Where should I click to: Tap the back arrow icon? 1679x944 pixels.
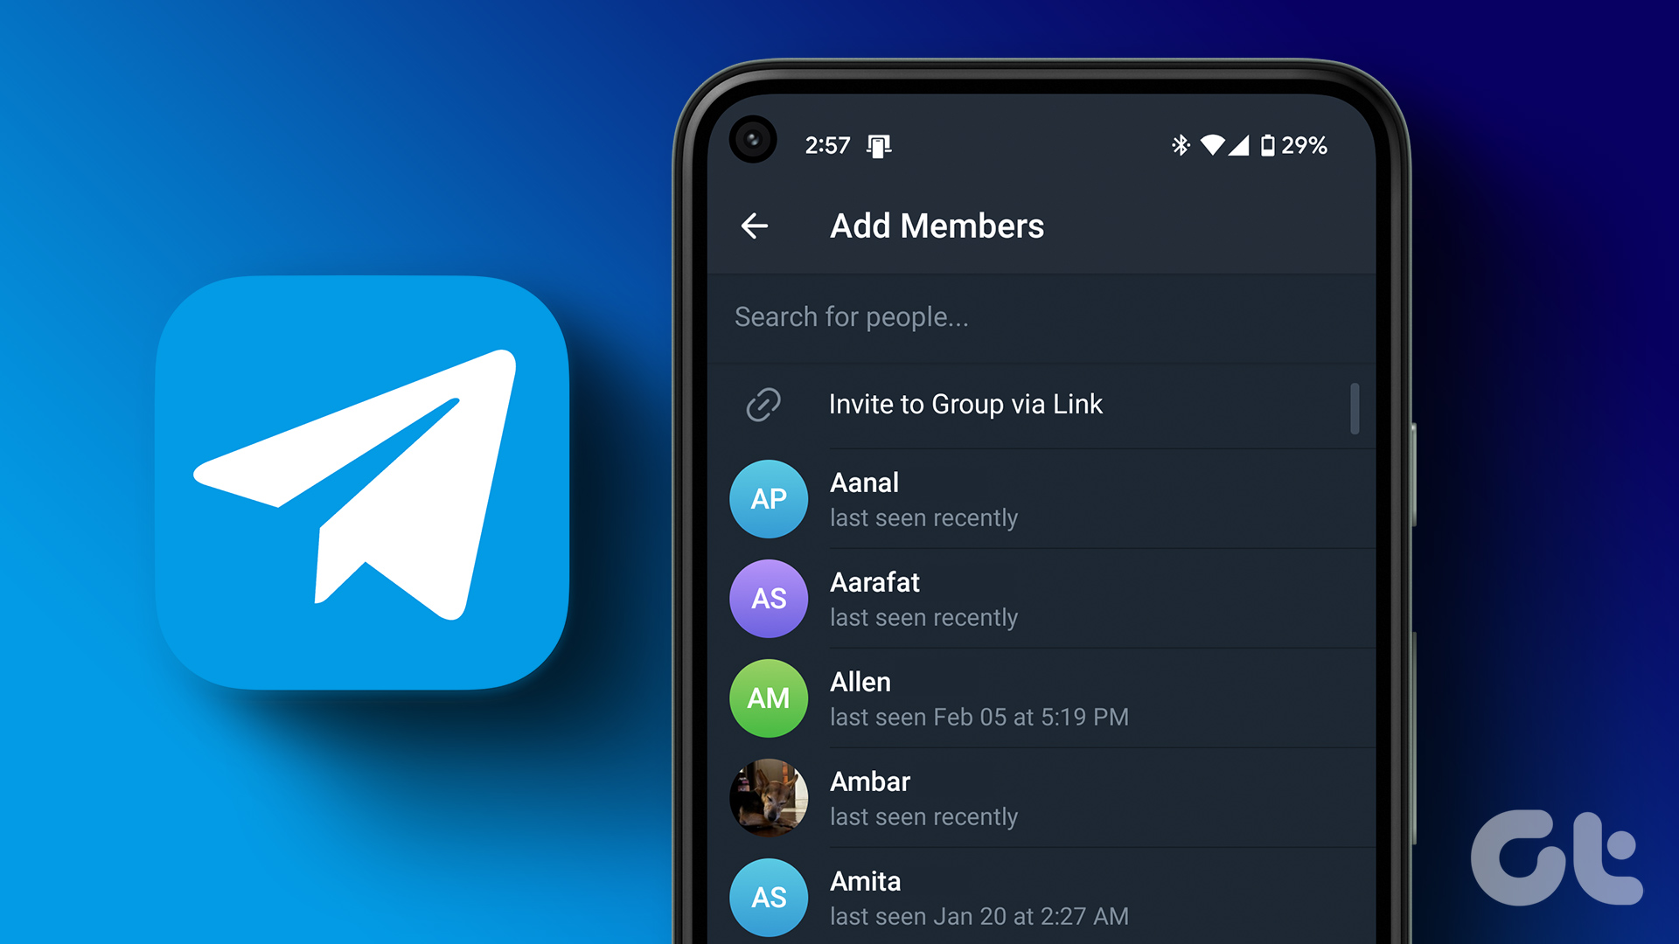click(756, 225)
